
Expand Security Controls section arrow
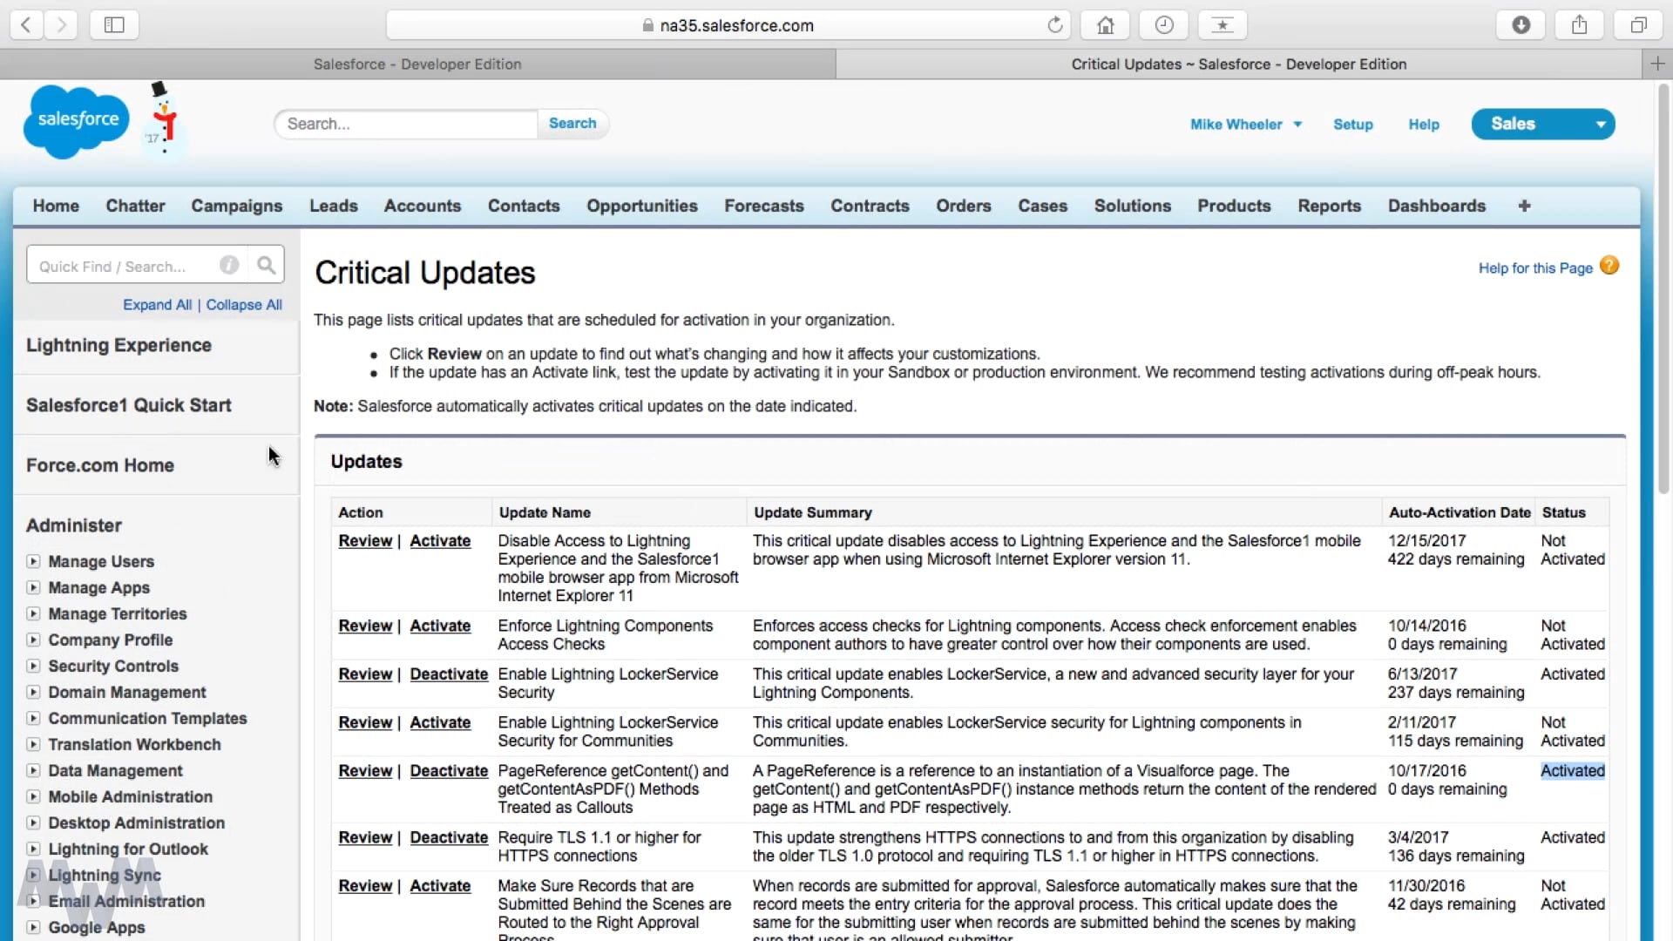(33, 667)
